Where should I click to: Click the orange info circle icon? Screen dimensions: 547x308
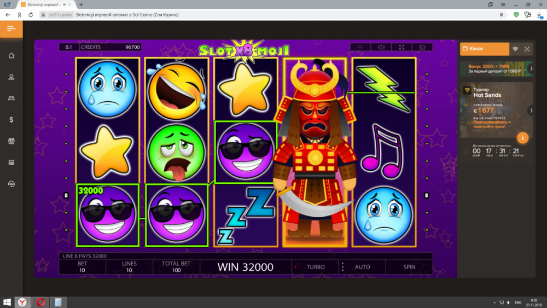coord(522,138)
